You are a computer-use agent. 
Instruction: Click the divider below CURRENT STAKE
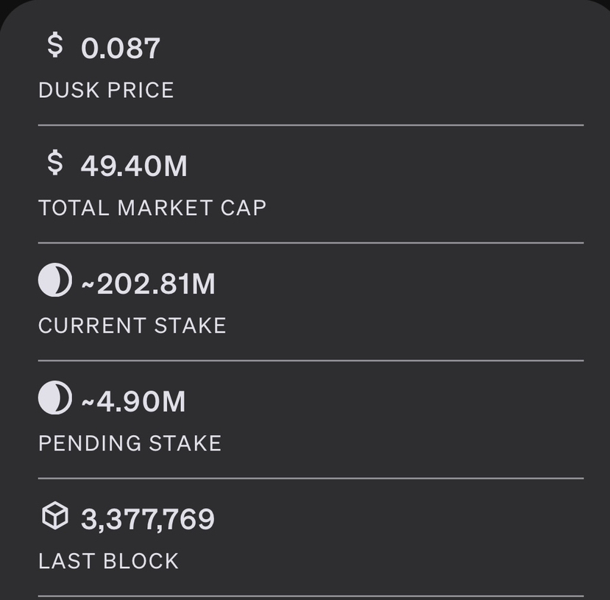[311, 361]
